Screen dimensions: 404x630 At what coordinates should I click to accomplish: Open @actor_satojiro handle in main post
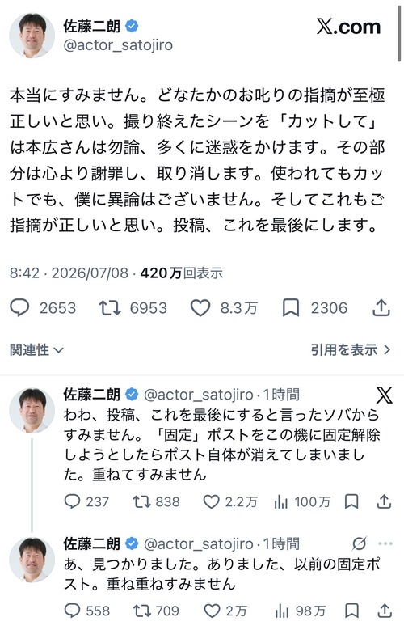point(118,45)
